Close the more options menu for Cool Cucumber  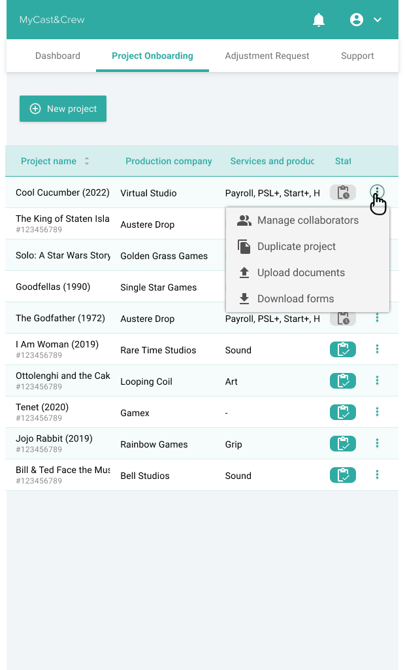point(378,192)
